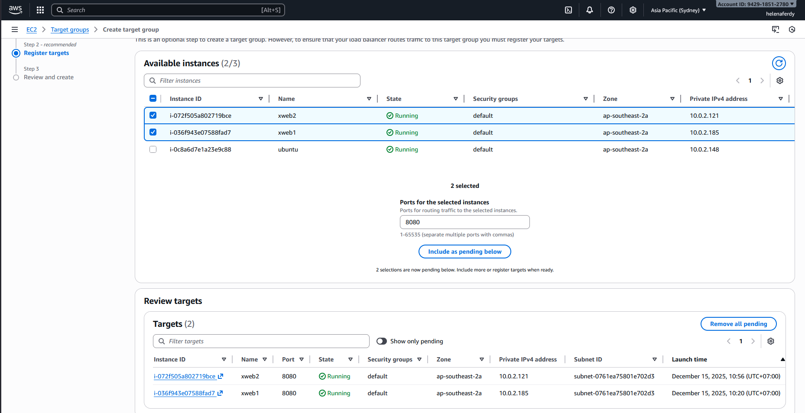Check the ubuntu instance checkbox
Image resolution: width=805 pixels, height=413 pixels.
click(153, 149)
